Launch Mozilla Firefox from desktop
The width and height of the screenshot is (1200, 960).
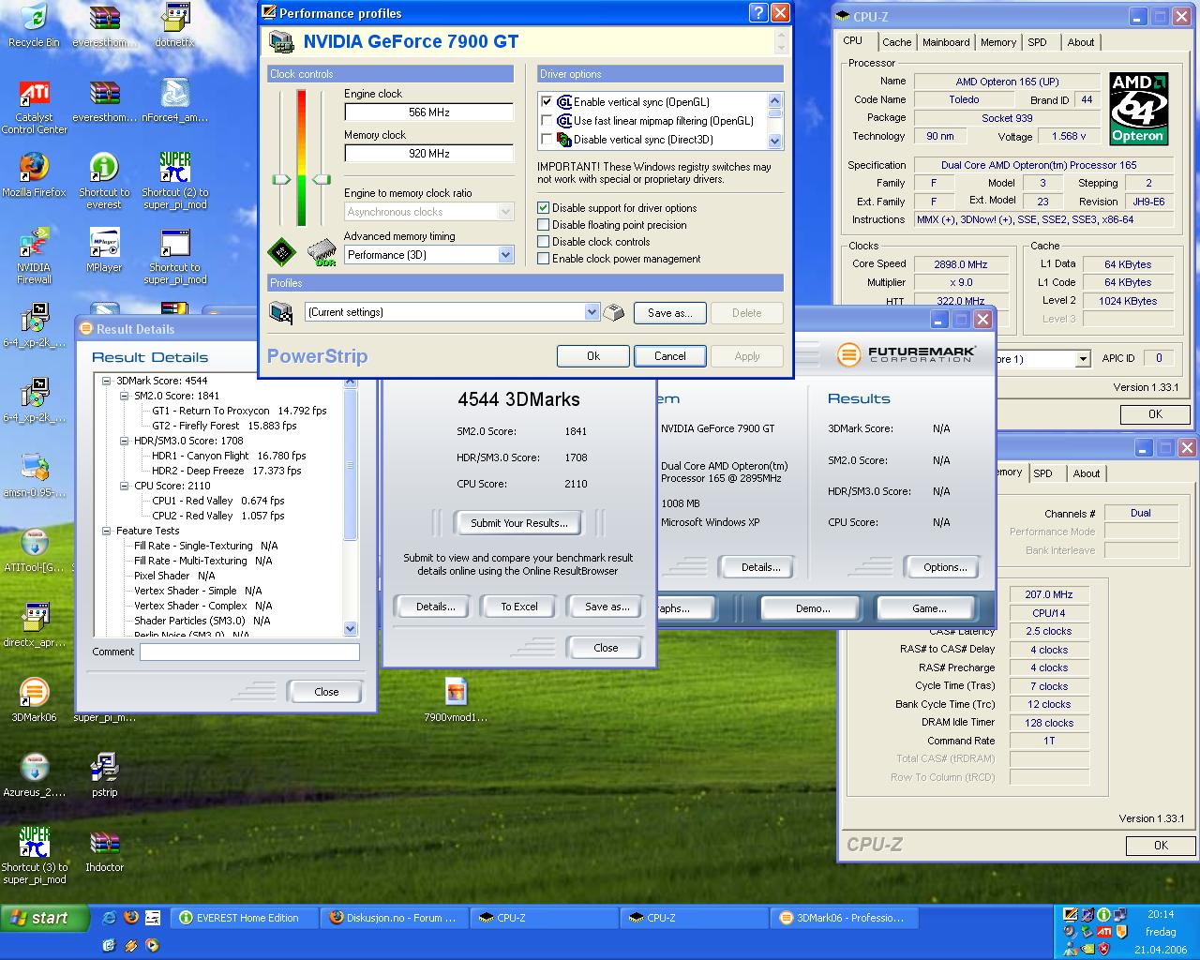(x=34, y=174)
